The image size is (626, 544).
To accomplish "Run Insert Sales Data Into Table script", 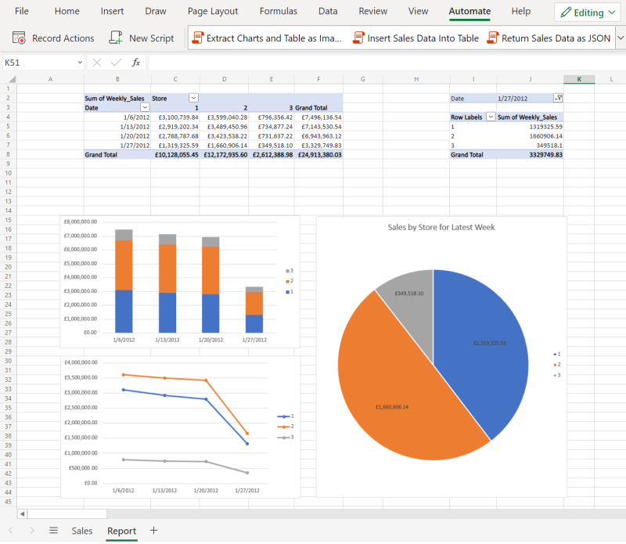I will coord(416,38).
